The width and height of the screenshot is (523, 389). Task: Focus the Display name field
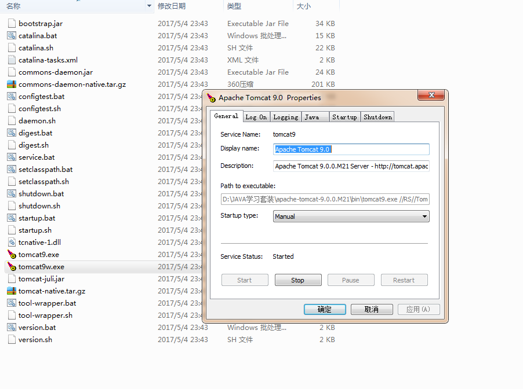pos(351,149)
